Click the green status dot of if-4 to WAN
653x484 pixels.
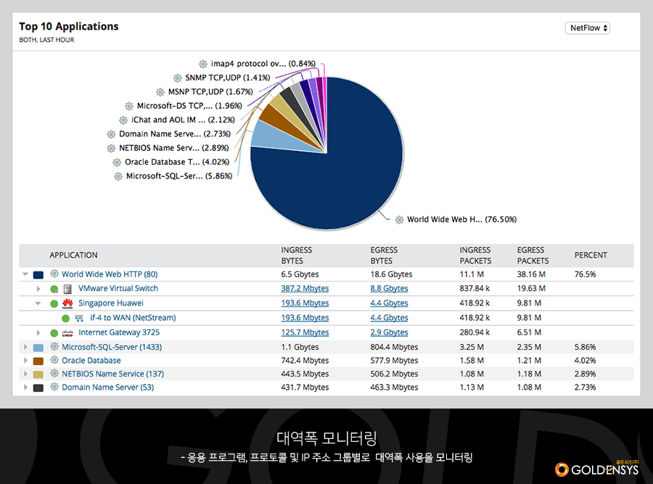click(x=66, y=319)
